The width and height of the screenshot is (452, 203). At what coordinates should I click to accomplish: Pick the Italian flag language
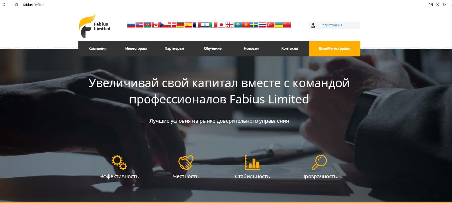(x=213, y=25)
